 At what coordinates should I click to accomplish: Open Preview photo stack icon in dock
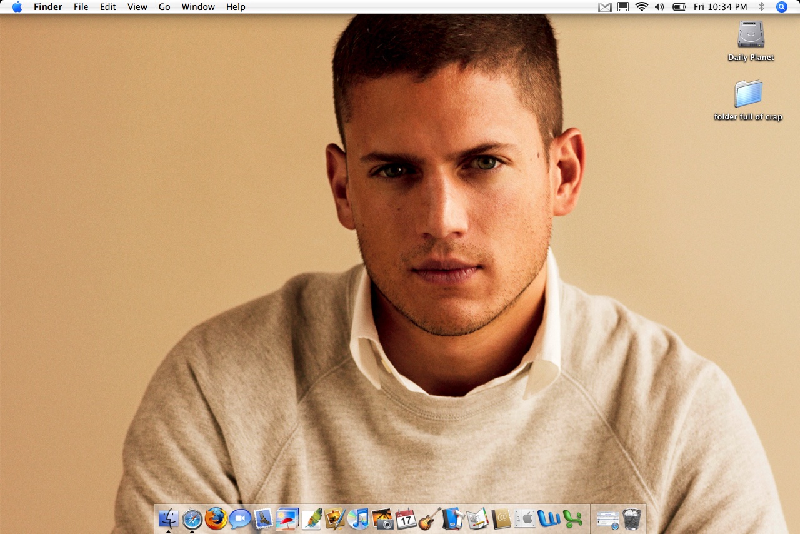click(287, 518)
